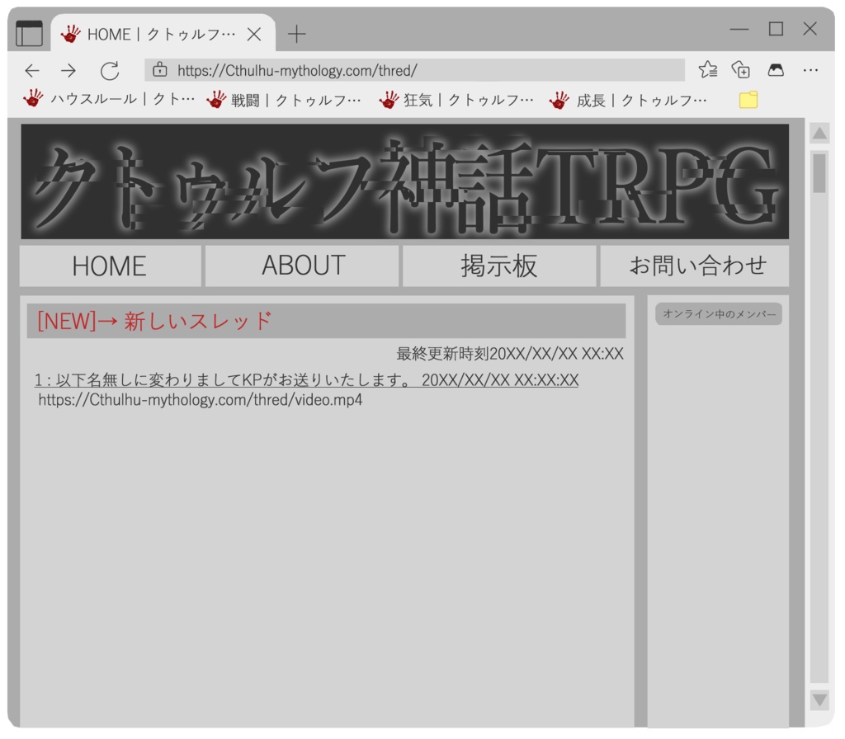This screenshot has width=845, height=739.
Task: Reload the page using the refresh icon
Action: coord(111,70)
